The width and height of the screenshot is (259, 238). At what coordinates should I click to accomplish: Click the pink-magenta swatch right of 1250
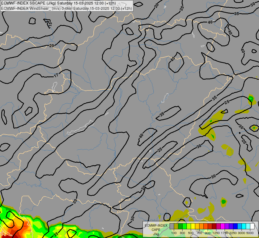[x=218, y=226]
